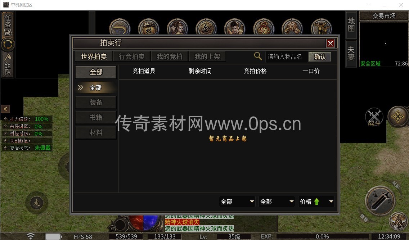
Task: Switch to the 世界拍卖 tab
Action: [x=94, y=56]
